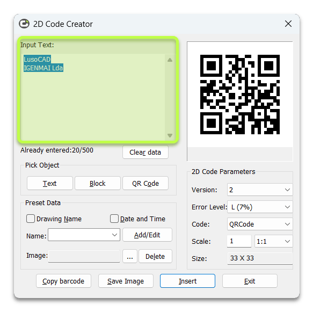The image size is (313, 312).
Task: Pick a Text object
Action: (x=50, y=183)
